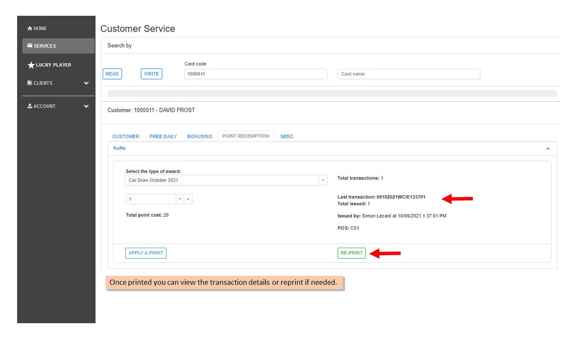The height and width of the screenshot is (339, 582).
Task: Open the Misc tab
Action: 287,137
